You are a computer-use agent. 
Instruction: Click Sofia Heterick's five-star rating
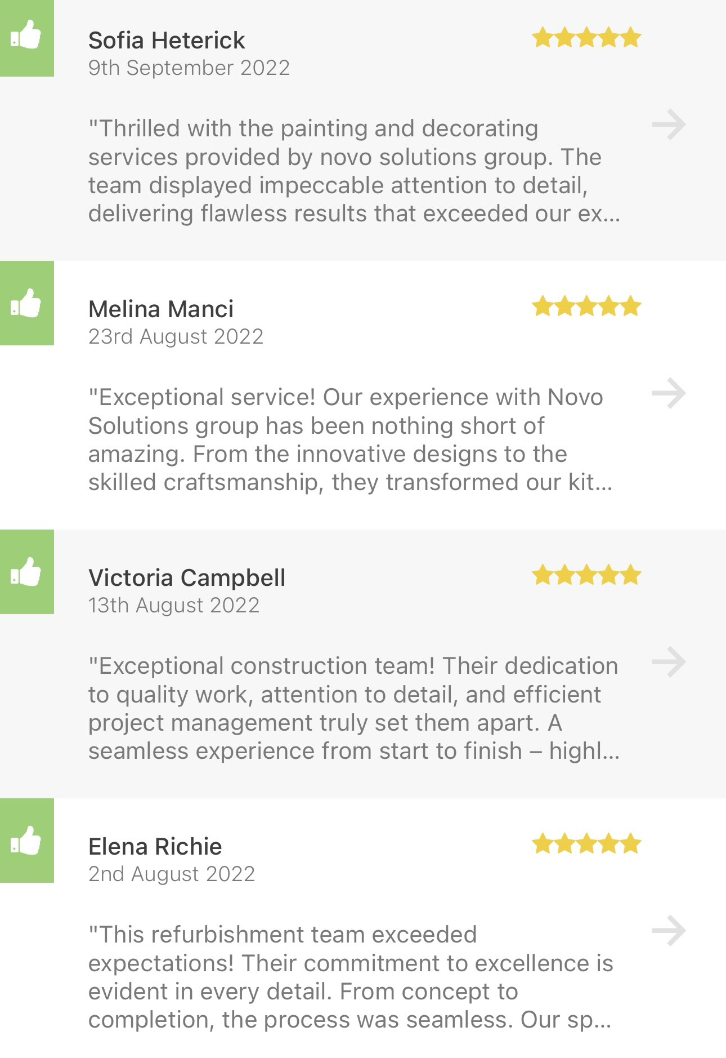(586, 38)
